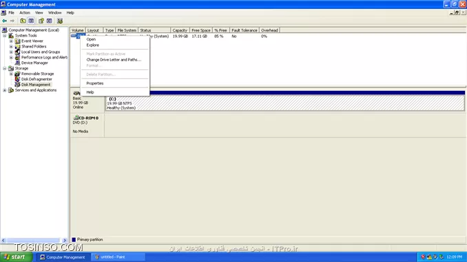
Task: Collapse the System Tools tree node
Action: [x=4, y=36]
